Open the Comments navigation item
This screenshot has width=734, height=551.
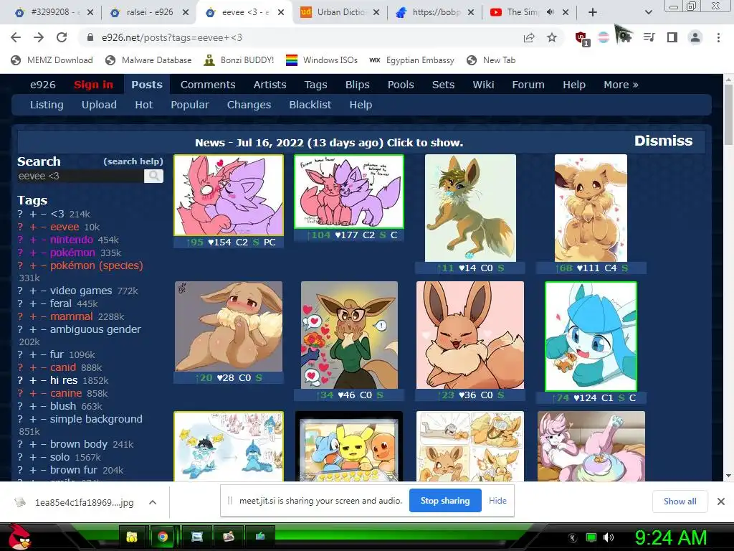pos(208,85)
